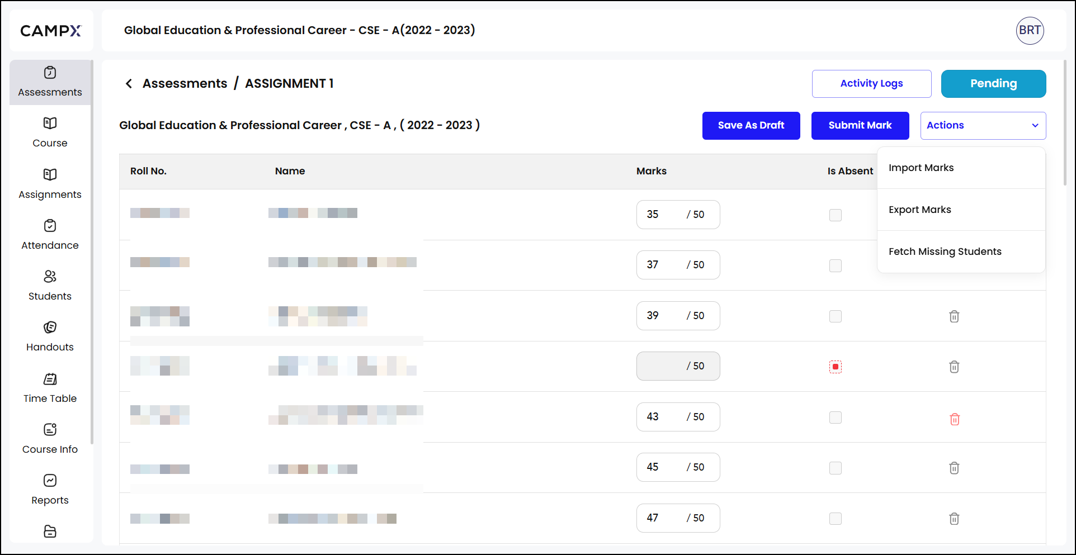
Task: Edit the marks field showing 47
Action: coord(678,518)
